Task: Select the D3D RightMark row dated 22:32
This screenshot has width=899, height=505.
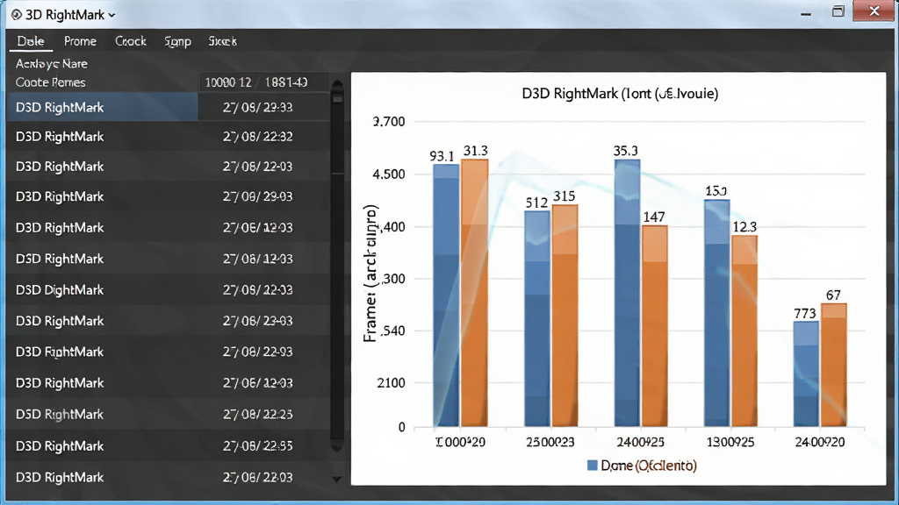Action: point(169,136)
